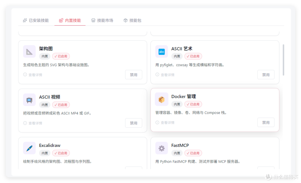Click the FastMCP gear icon

pyautogui.click(x=161, y=148)
